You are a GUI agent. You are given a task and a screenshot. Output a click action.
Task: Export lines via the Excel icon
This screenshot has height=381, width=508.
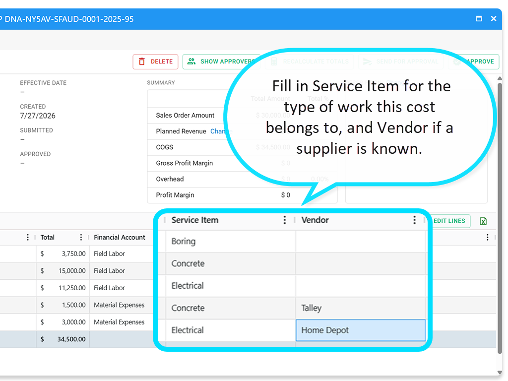pyautogui.click(x=483, y=221)
